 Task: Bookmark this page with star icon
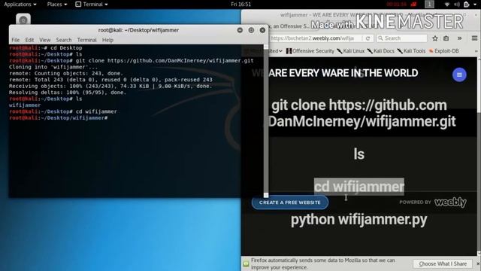[x=435, y=38]
